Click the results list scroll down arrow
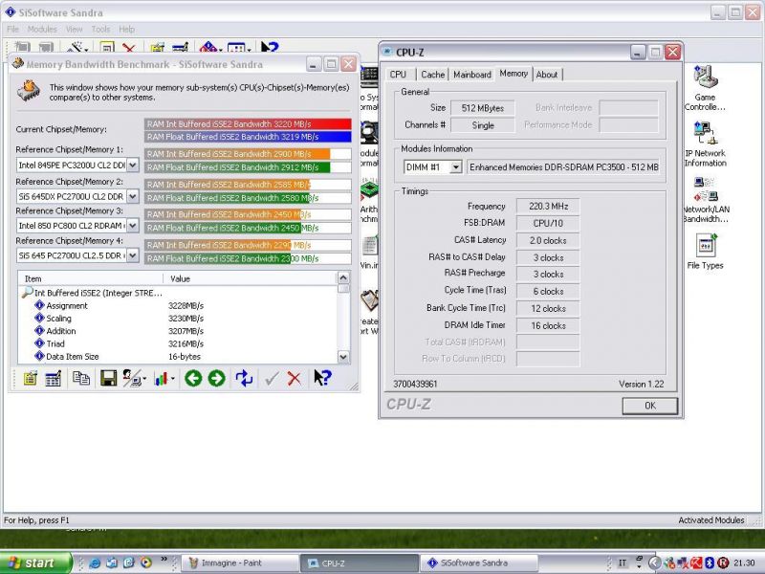The image size is (765, 574). (343, 357)
